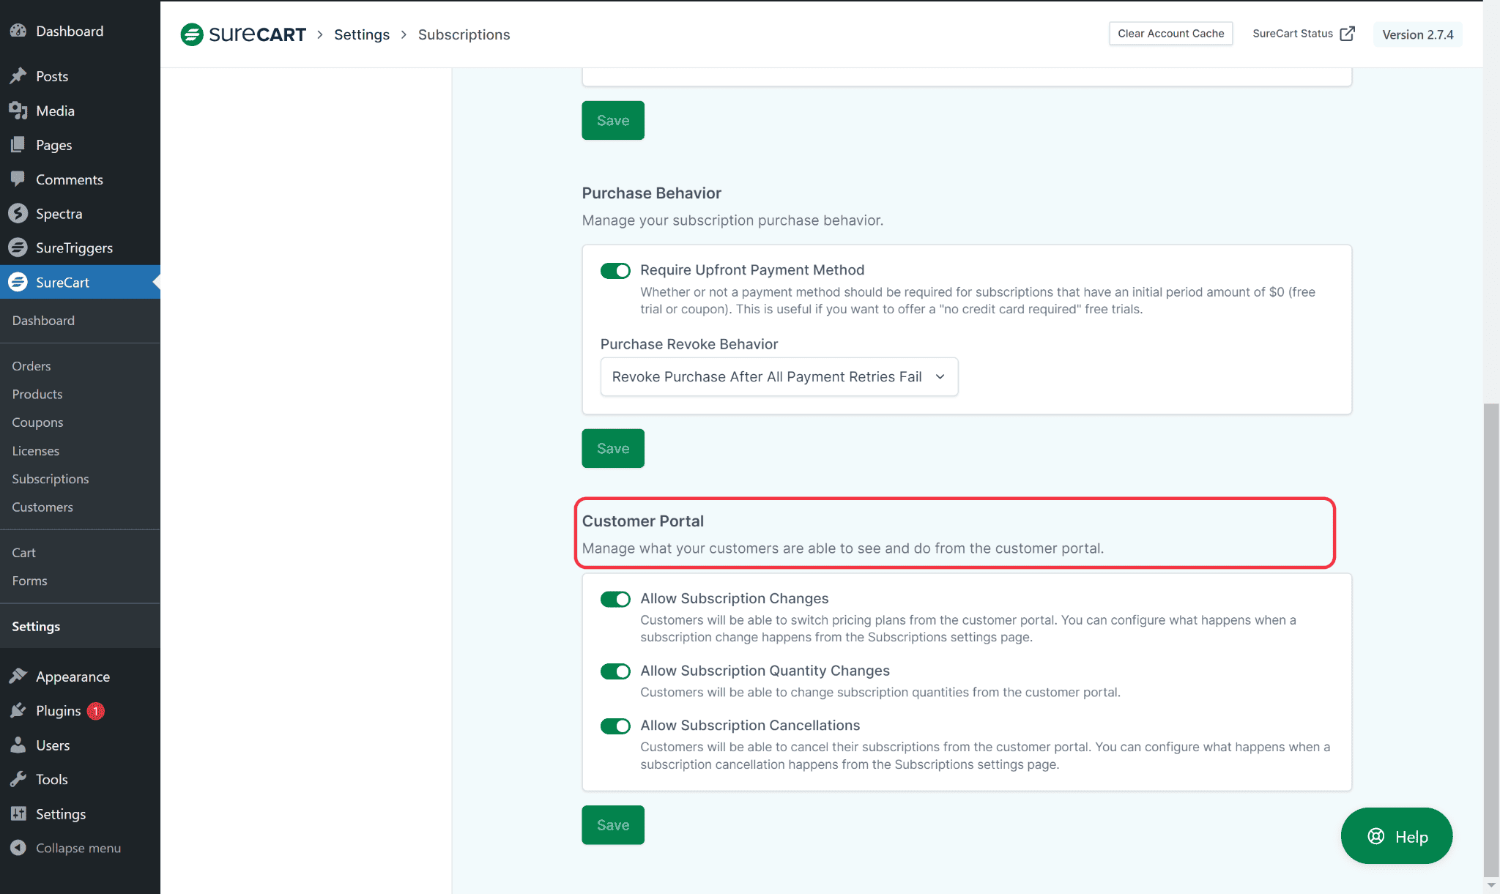Go to Coupons in the sidebar
The image size is (1500, 894).
[x=37, y=422]
